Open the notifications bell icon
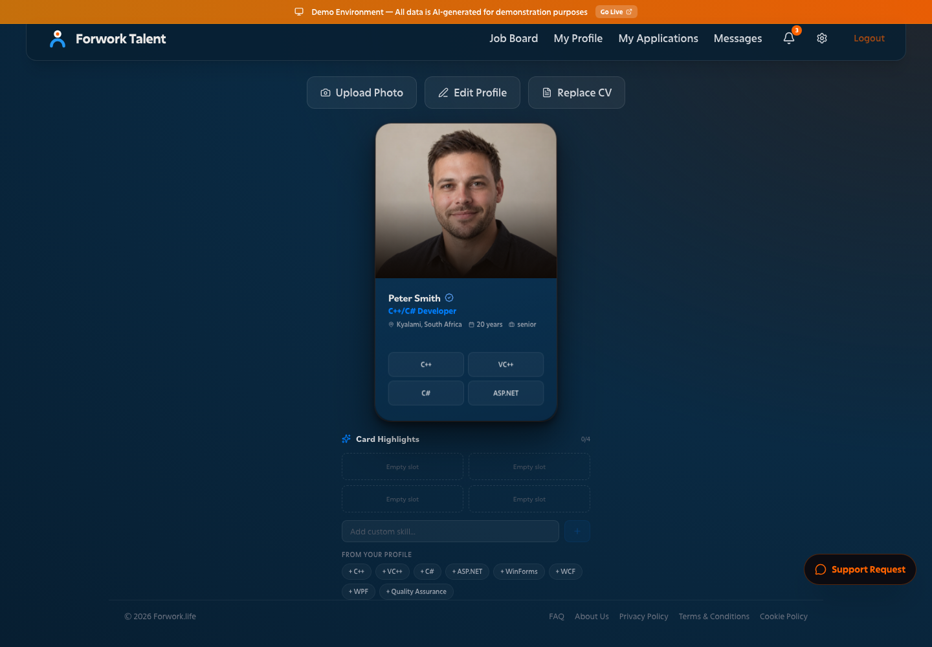932x647 pixels. point(789,38)
